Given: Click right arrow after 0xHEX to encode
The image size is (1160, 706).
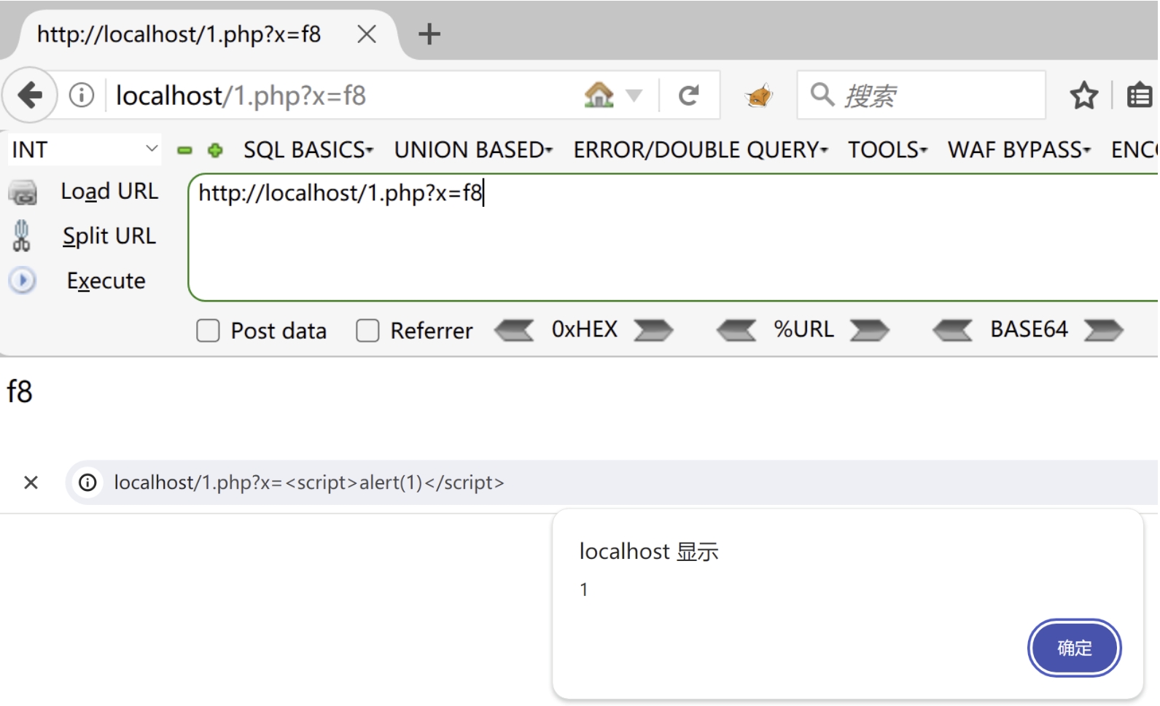Looking at the screenshot, I should tap(653, 331).
